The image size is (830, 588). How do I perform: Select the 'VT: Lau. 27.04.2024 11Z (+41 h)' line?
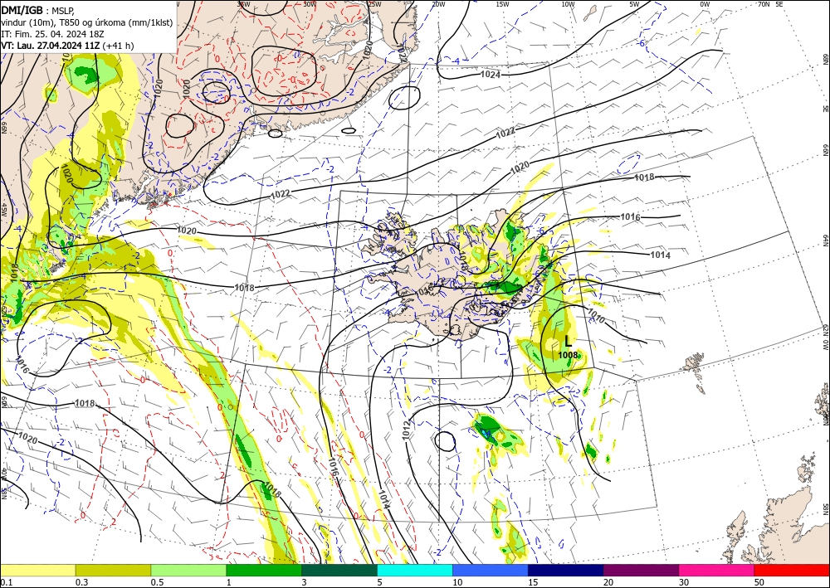pos(67,46)
